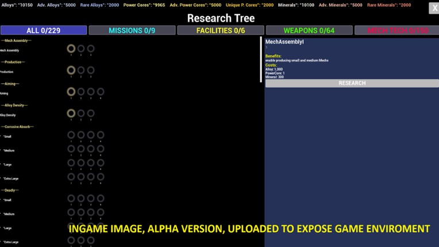Viewport: 439px width, 247px height.
Task: Switch to the ALL 0/229 tab
Action: coord(44,30)
